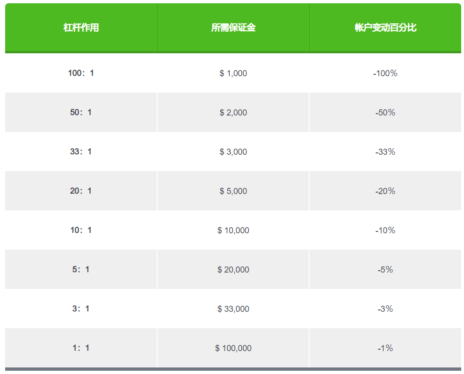The image size is (464, 374).
Task: Select the 50:1 leverage cell
Action: click(x=81, y=112)
